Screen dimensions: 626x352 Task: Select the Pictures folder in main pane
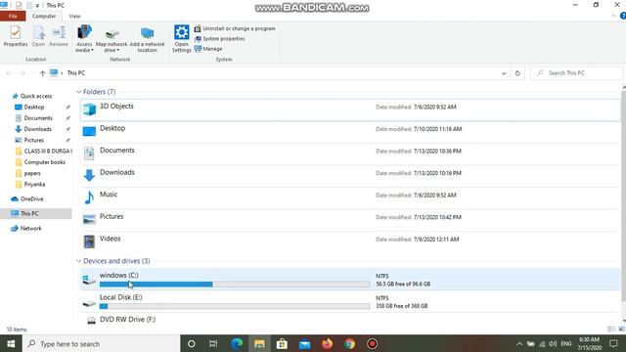(x=350, y=219)
